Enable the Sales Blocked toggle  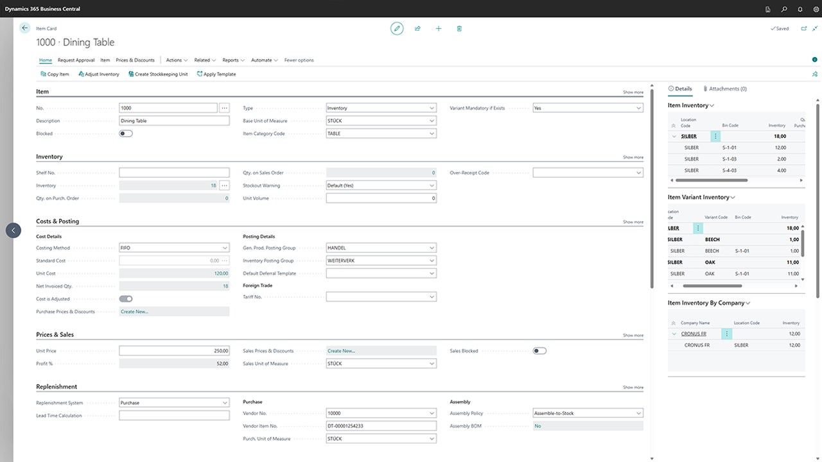click(x=538, y=350)
